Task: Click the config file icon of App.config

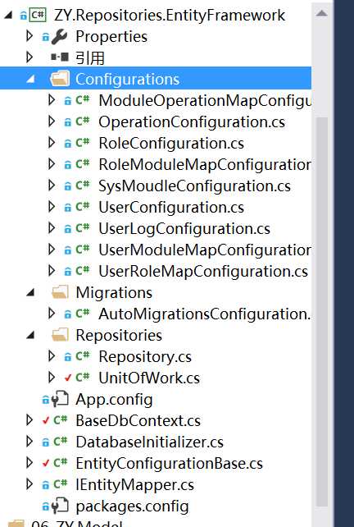Action: point(60,399)
